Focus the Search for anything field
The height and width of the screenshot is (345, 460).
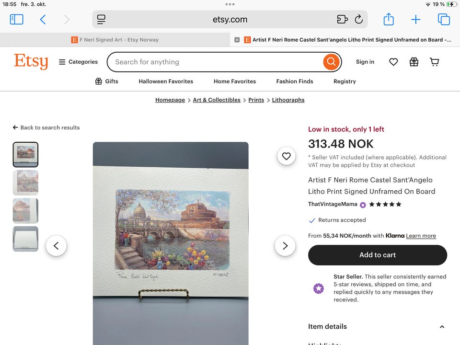click(216, 62)
